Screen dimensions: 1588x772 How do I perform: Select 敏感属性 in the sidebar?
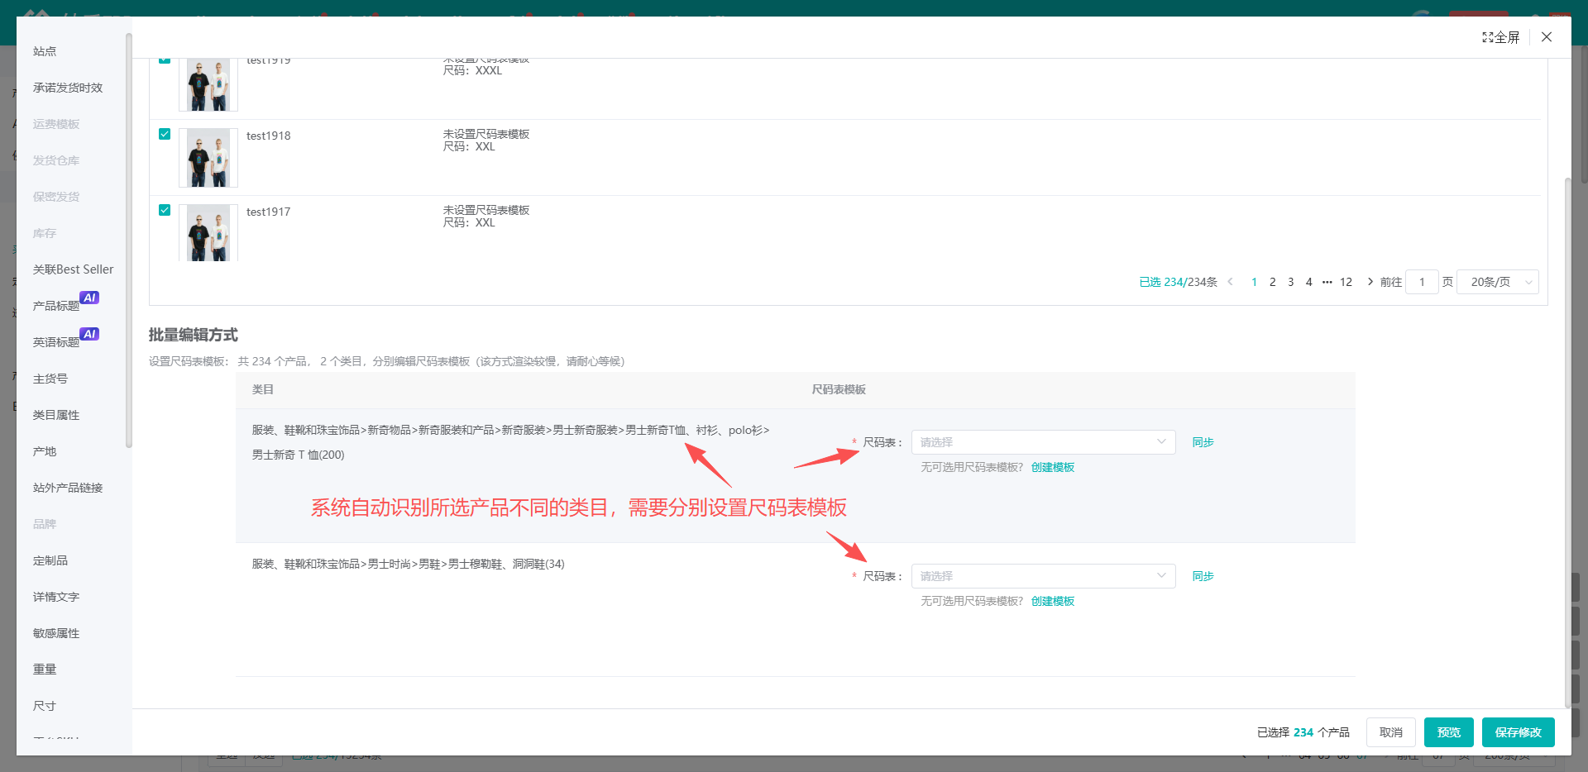tap(56, 633)
